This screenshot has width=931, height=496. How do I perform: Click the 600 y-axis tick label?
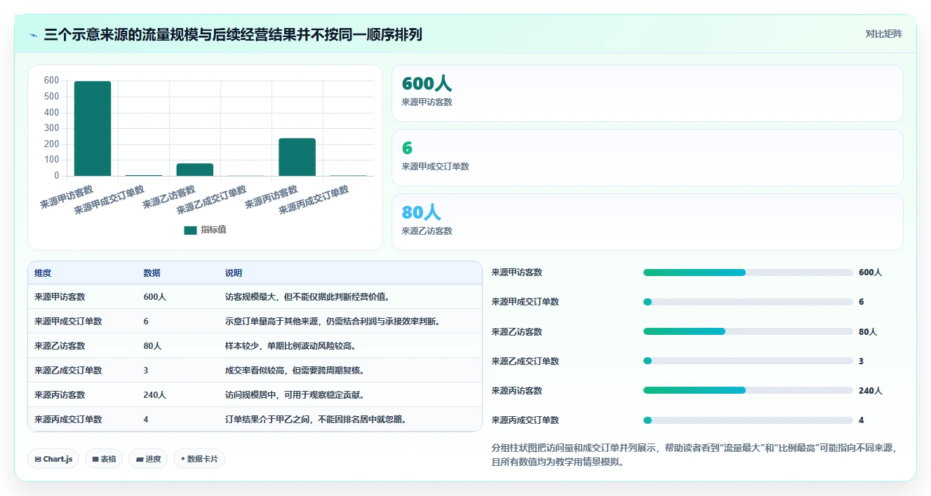(x=51, y=81)
